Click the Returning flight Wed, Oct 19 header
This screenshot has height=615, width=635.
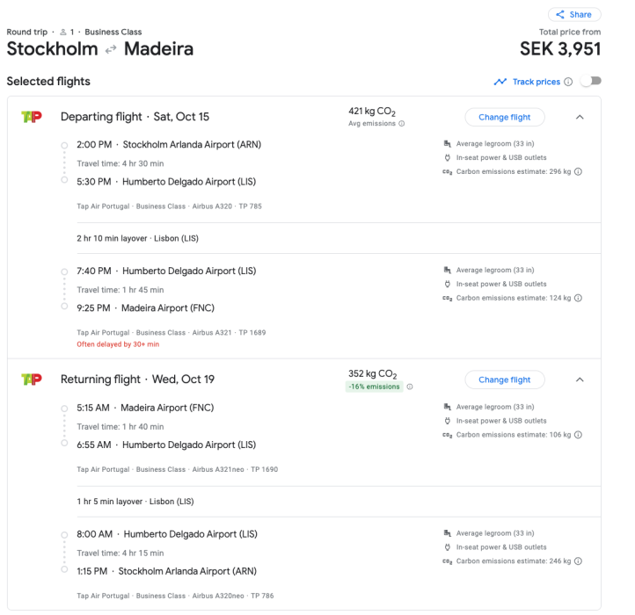click(x=137, y=380)
